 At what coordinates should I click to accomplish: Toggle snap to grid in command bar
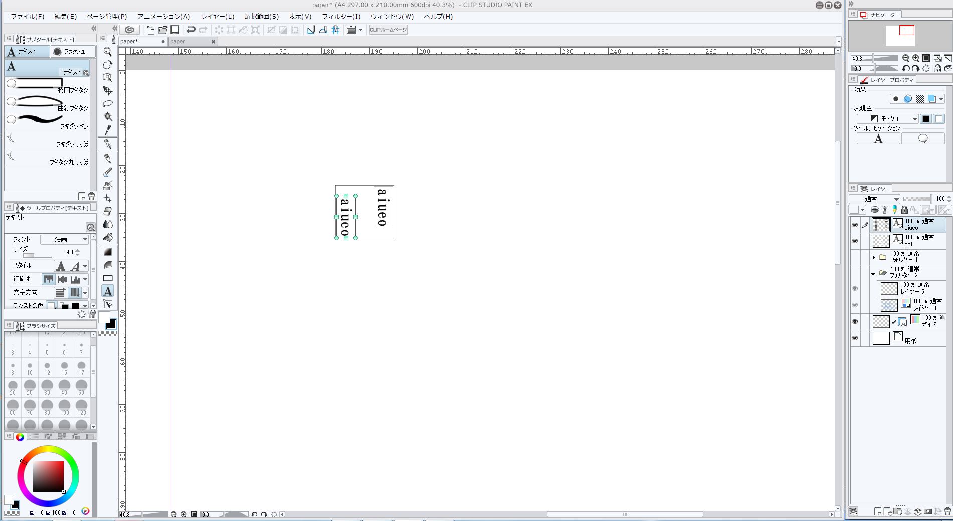[x=335, y=30]
